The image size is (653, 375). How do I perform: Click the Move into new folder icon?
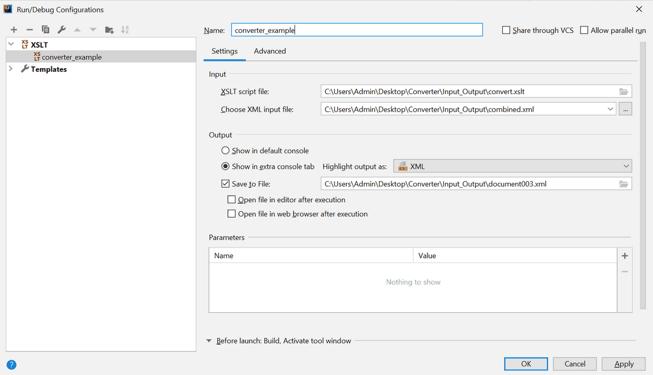(x=109, y=30)
